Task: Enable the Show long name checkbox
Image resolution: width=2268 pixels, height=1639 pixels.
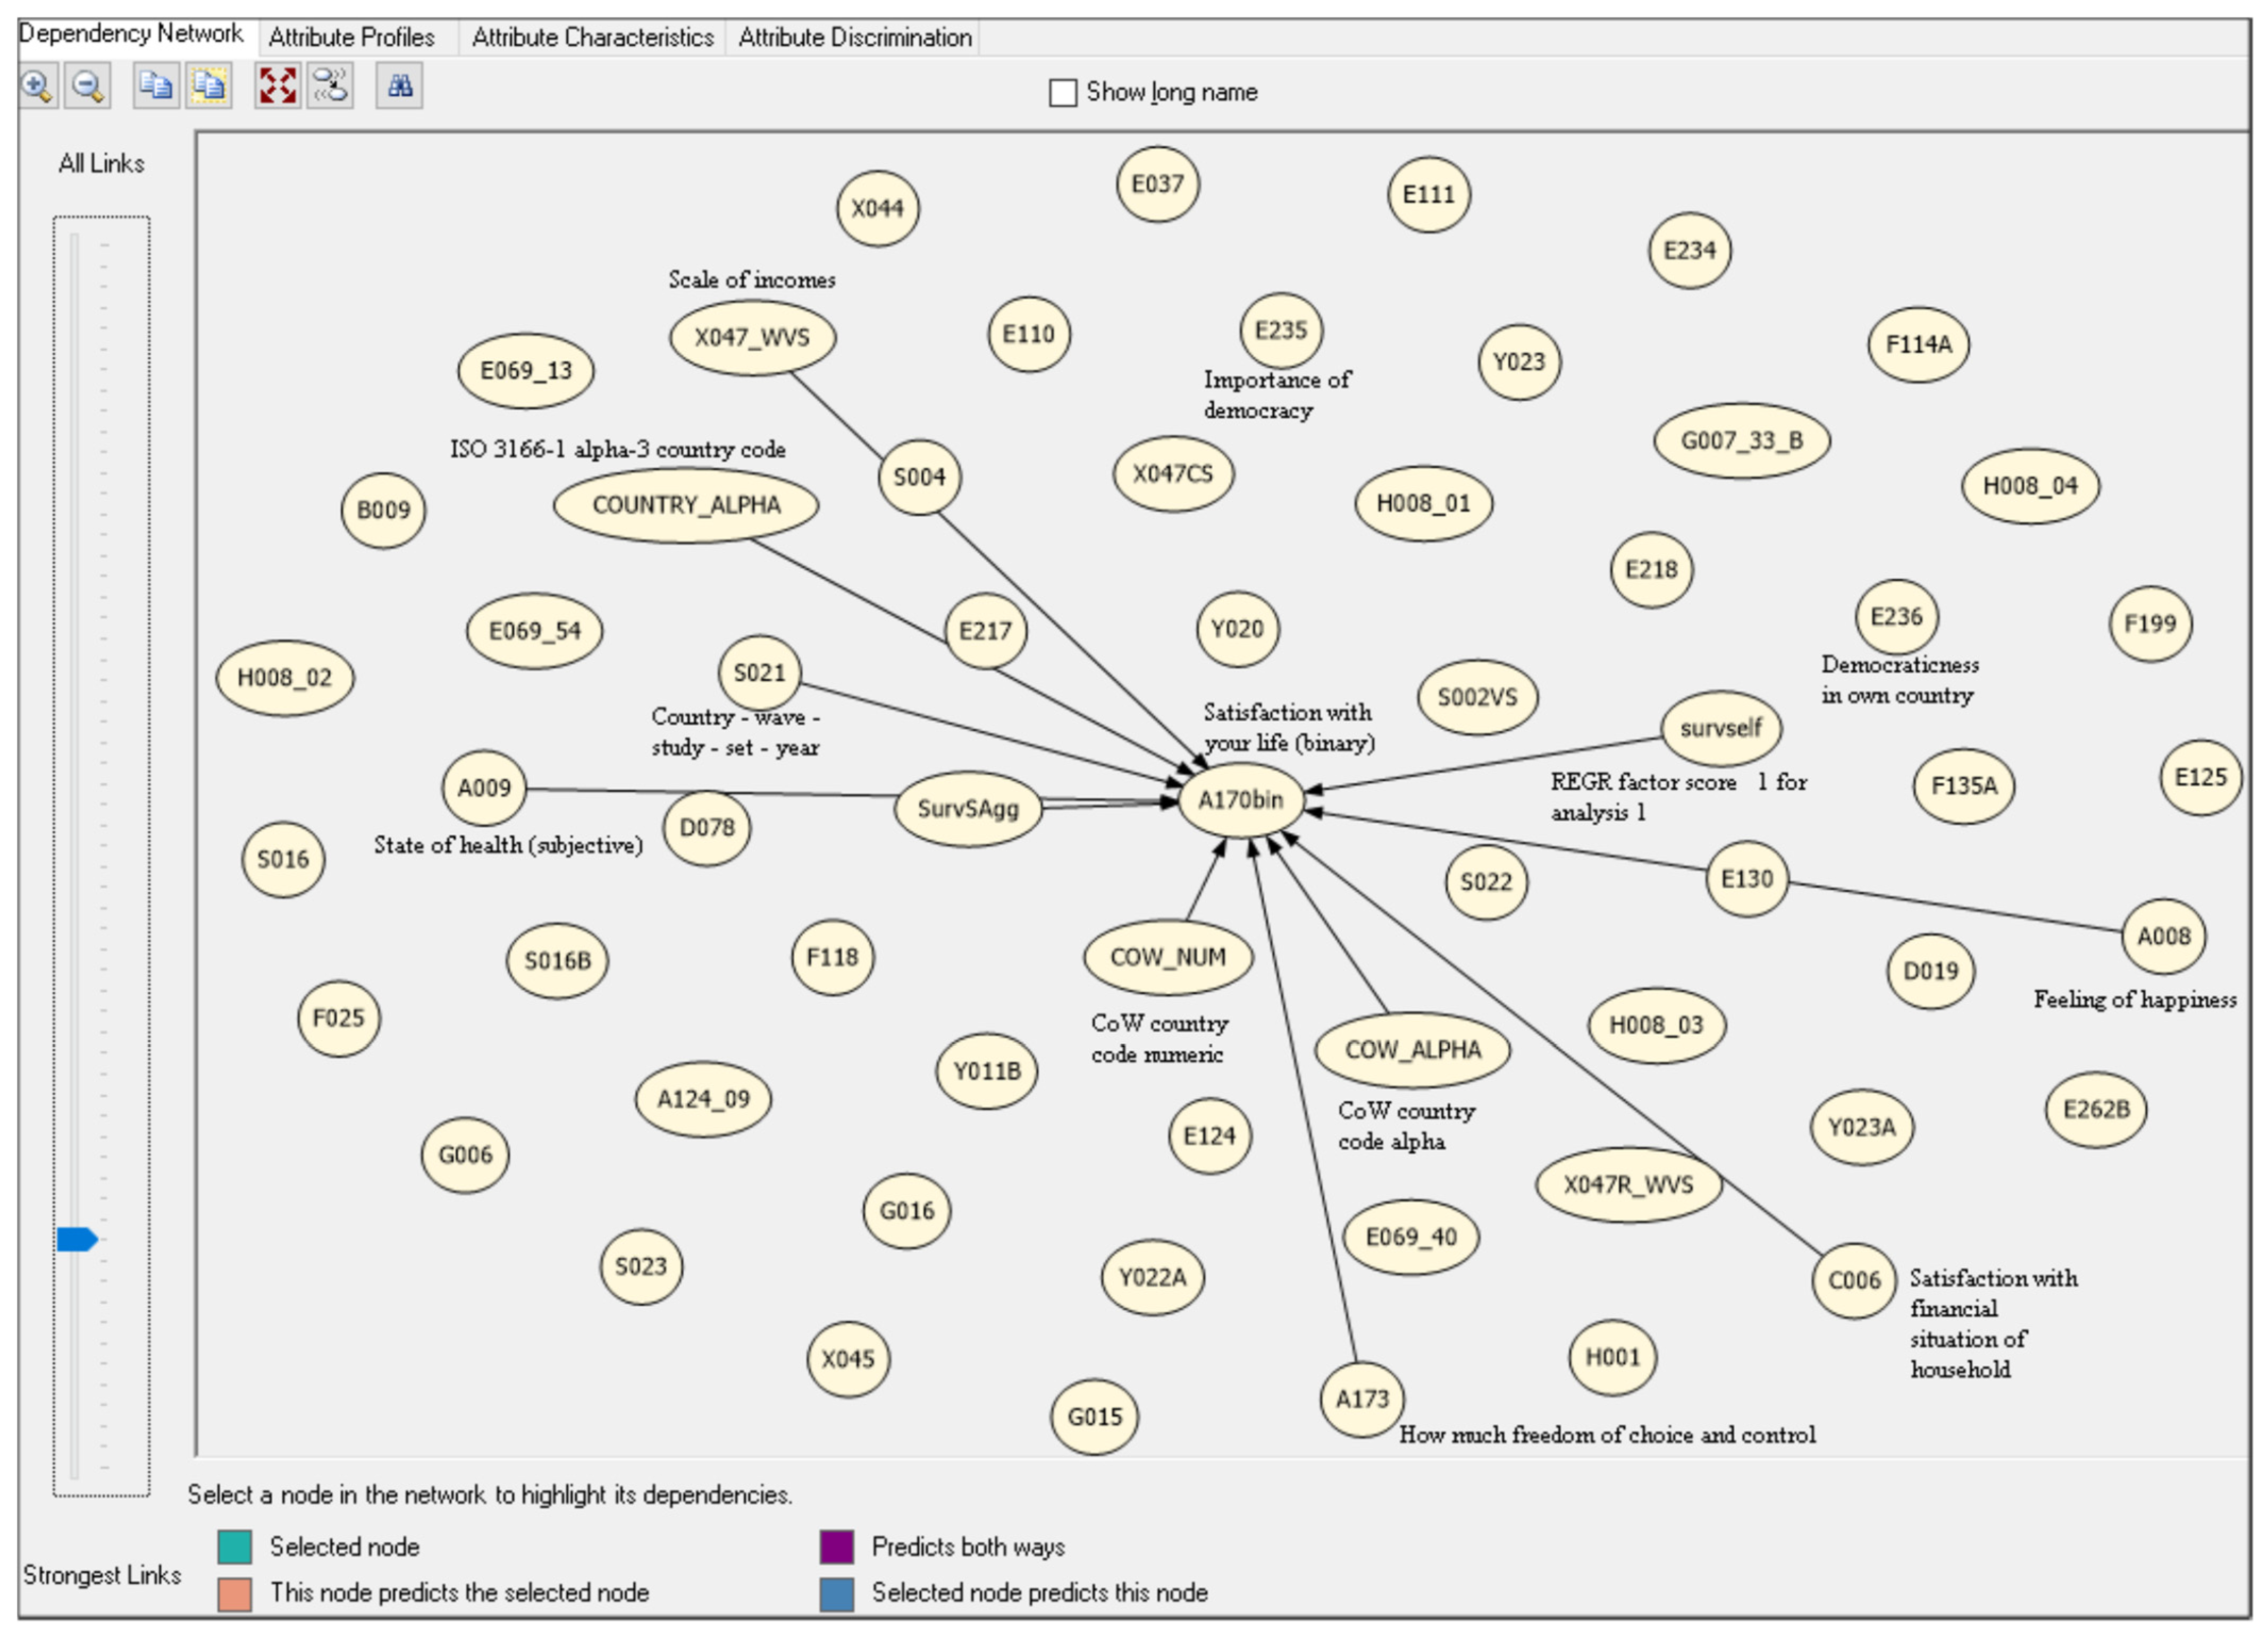Action: (1062, 93)
